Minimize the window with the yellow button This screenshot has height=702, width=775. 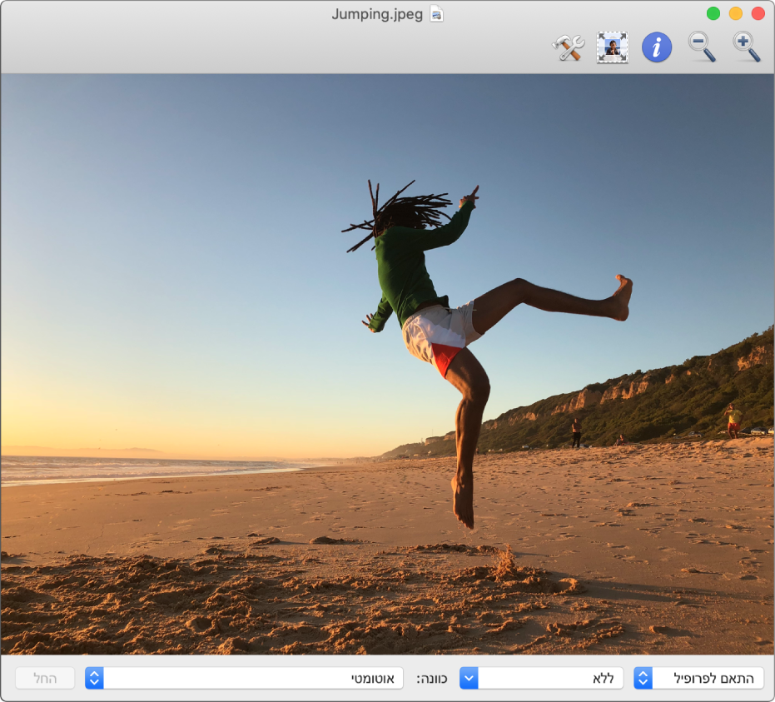tap(736, 13)
